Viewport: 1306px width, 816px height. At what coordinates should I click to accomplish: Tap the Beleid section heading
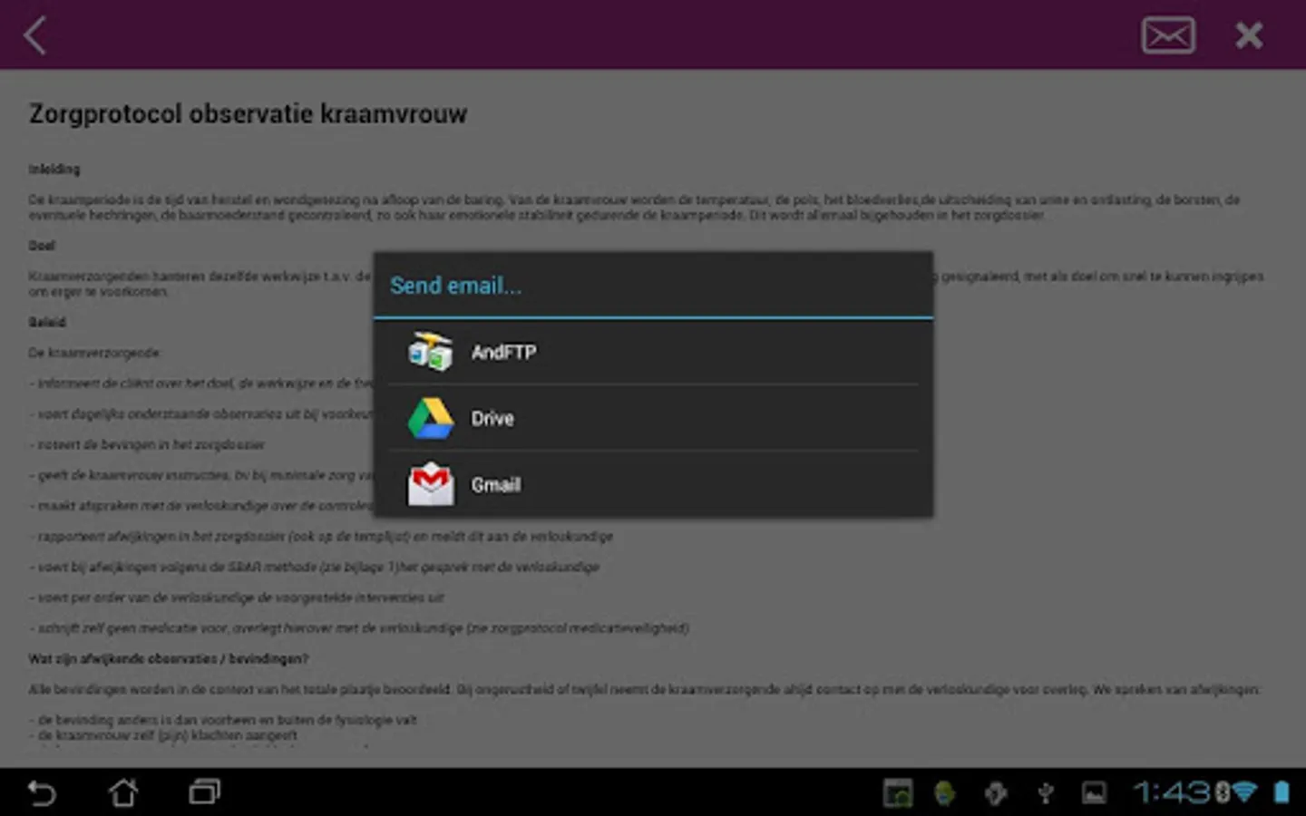pyautogui.click(x=47, y=322)
